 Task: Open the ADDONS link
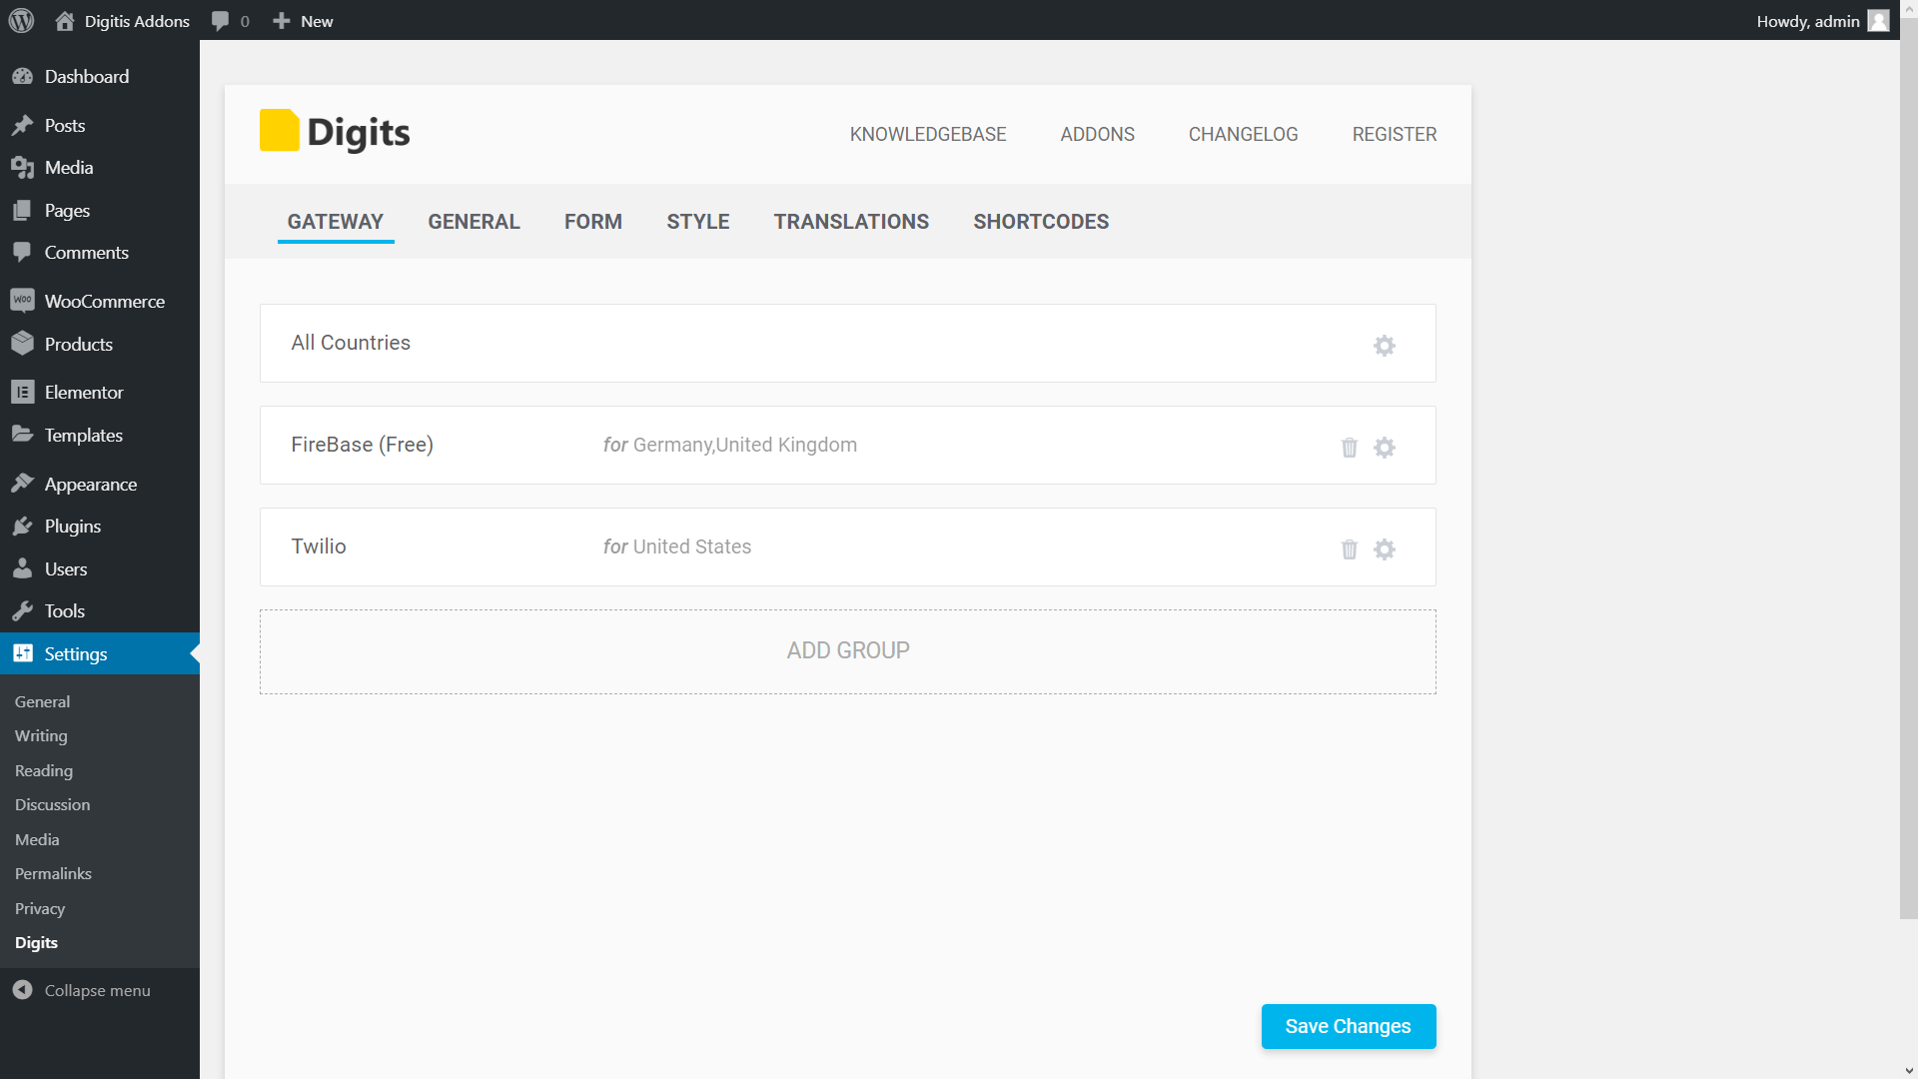[x=1097, y=134]
